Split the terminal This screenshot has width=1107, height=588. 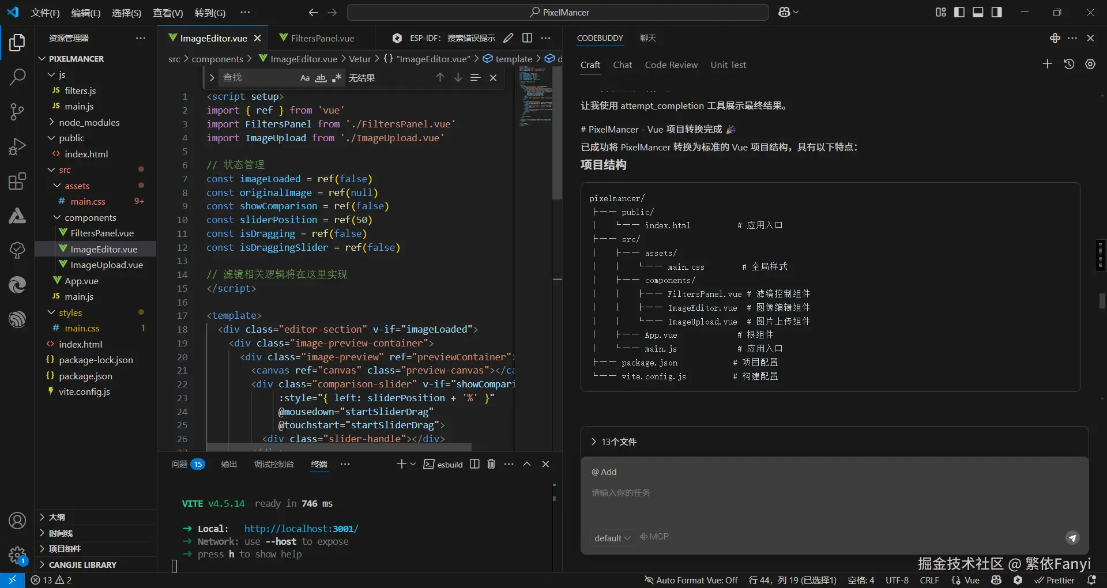tap(475, 464)
